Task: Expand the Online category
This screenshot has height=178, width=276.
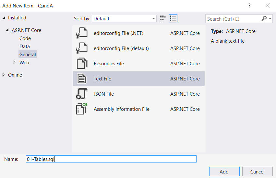Action: tap(4, 75)
